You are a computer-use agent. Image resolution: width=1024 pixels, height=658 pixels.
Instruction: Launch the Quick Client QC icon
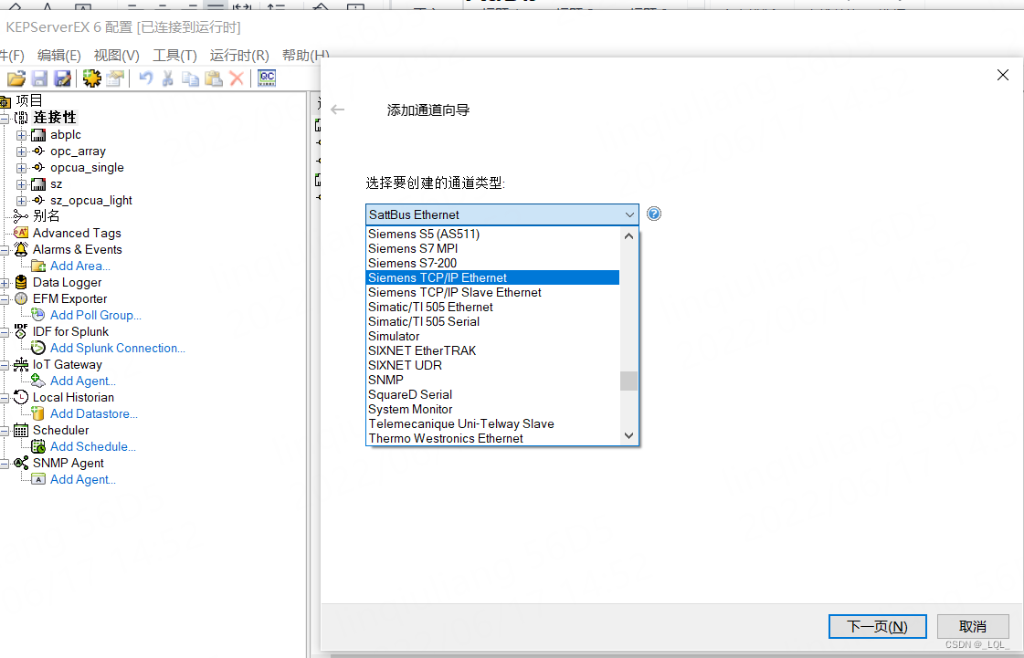pyautogui.click(x=267, y=78)
